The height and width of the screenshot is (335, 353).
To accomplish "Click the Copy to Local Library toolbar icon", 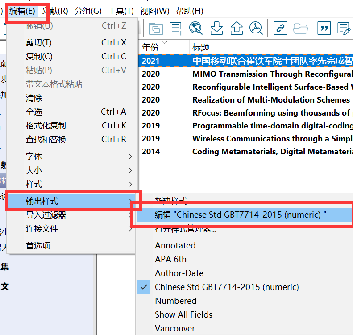I will pos(156,29).
